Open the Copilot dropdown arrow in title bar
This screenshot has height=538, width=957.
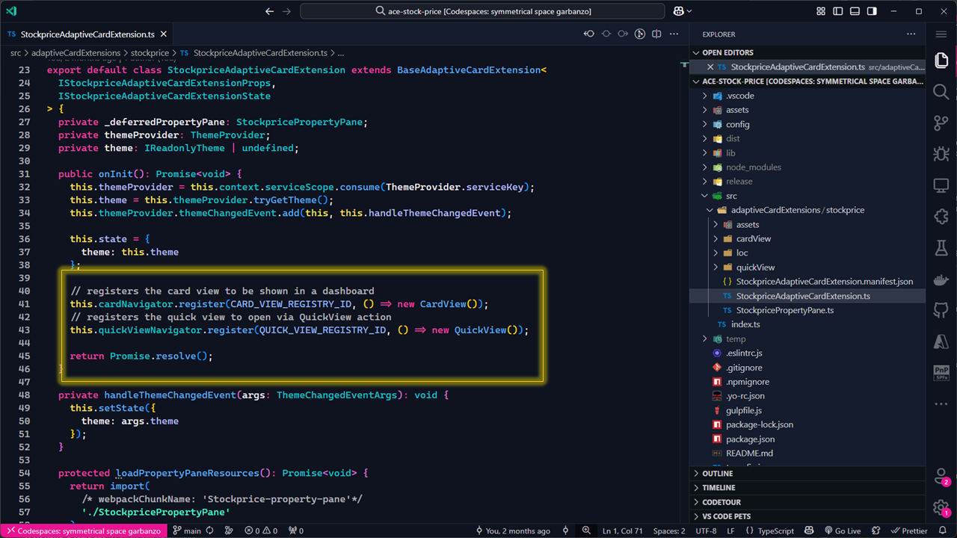click(689, 11)
